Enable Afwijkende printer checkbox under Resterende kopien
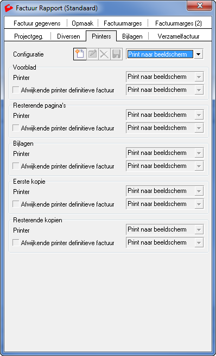216x356 pixels. coord(16,242)
